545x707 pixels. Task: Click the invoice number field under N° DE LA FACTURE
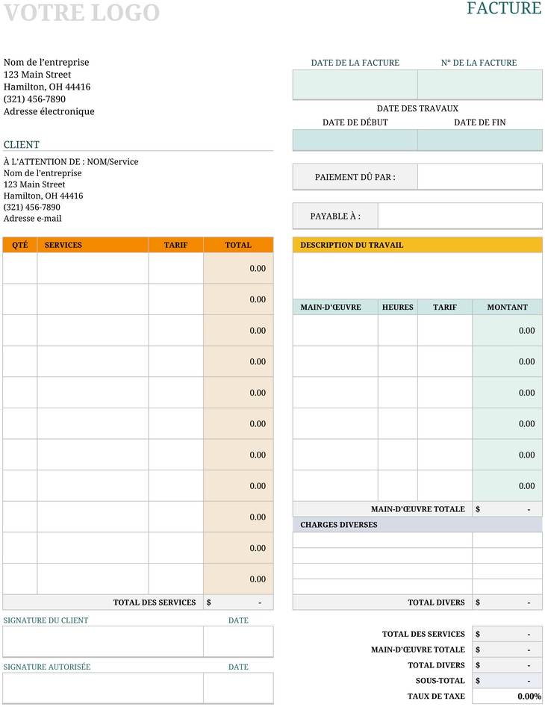[479, 84]
